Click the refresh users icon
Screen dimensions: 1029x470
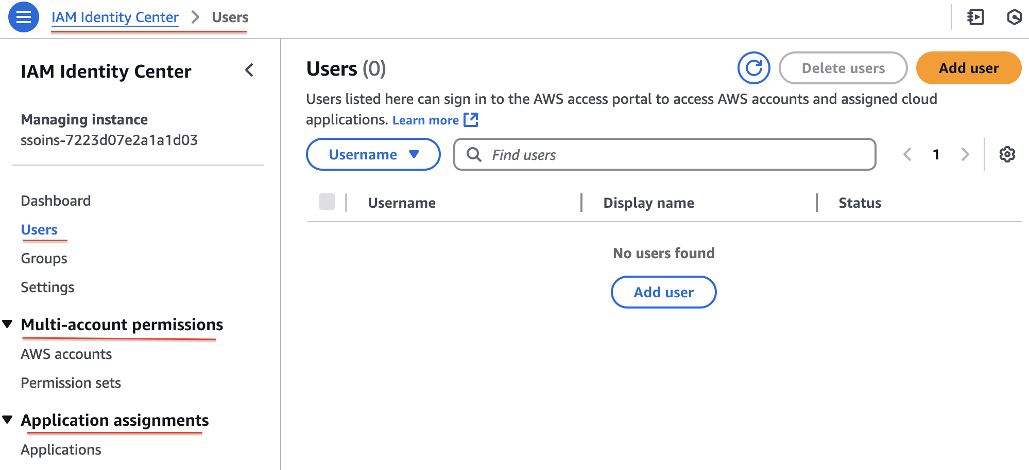click(753, 68)
